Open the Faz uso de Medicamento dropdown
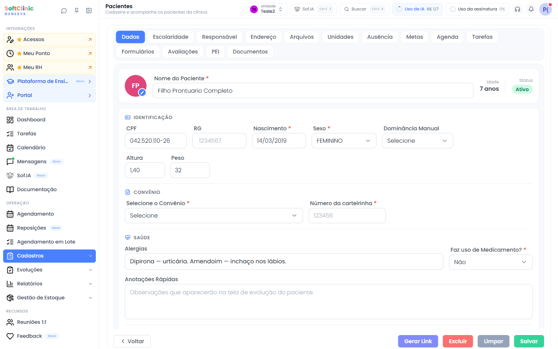Image resolution: width=558 pixels, height=349 pixels. tap(491, 262)
